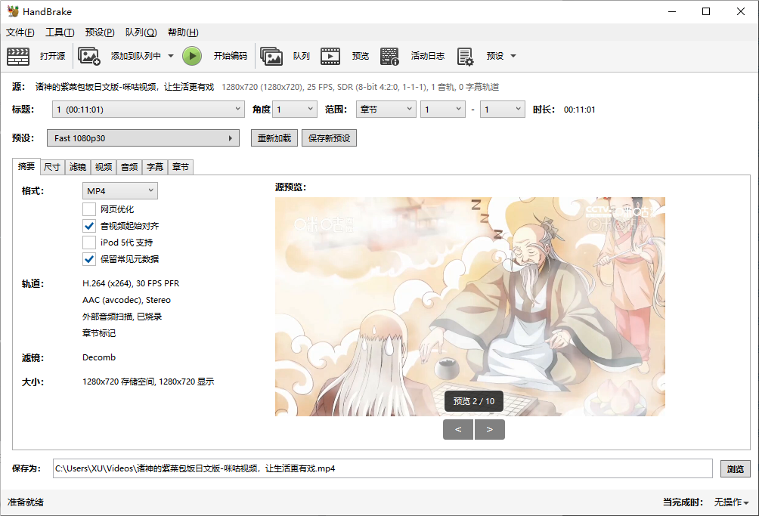This screenshot has width=759, height=516.
Task: Switch to the 视频 tab
Action: [x=104, y=167]
